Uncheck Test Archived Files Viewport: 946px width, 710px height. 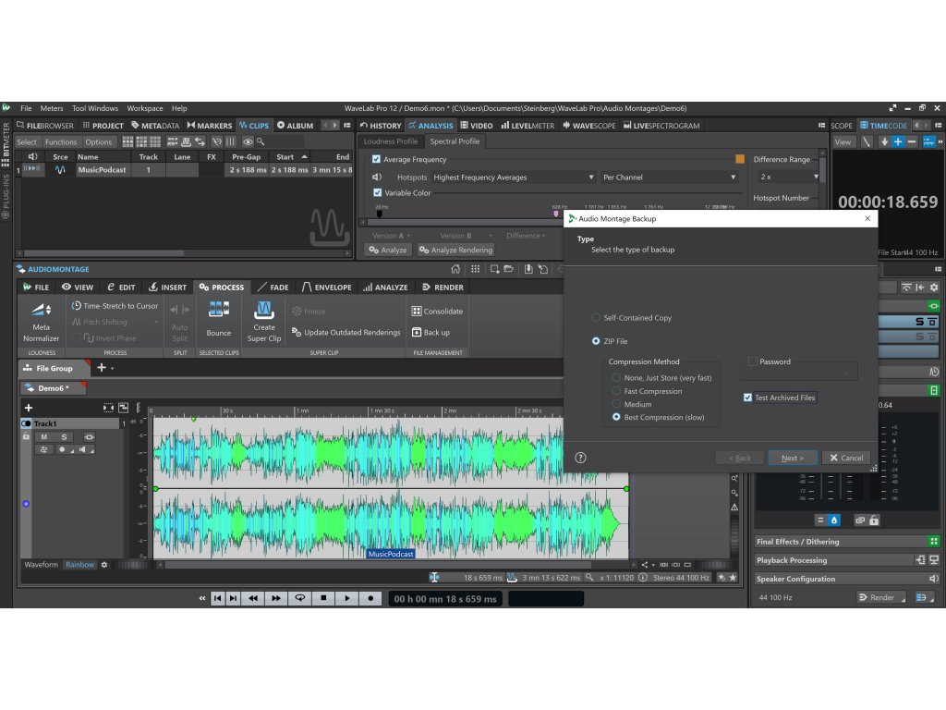[x=747, y=398]
